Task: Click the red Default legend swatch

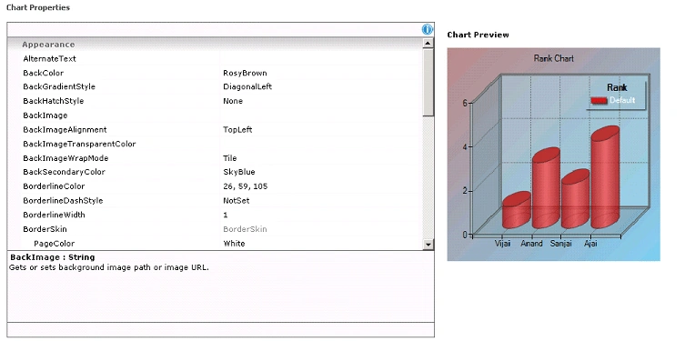Action: tap(599, 101)
